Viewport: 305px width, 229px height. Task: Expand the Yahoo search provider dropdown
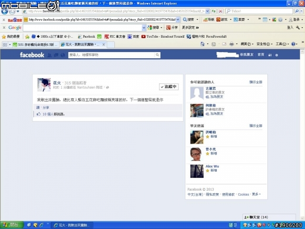click(x=301, y=11)
